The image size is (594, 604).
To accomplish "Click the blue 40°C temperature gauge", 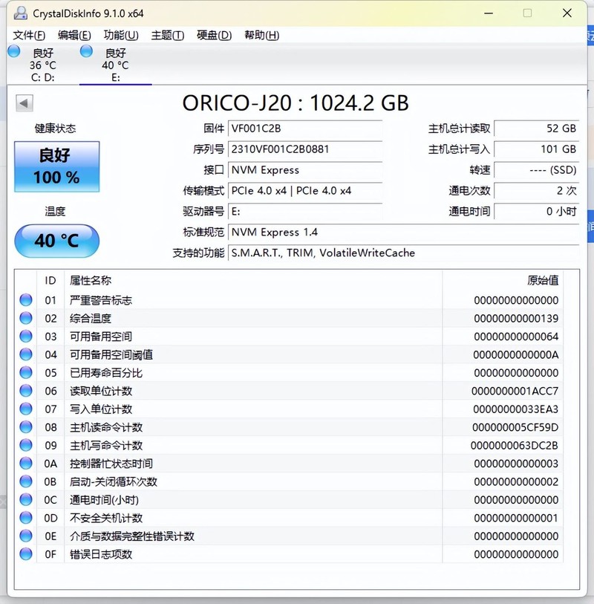I will tap(57, 241).
